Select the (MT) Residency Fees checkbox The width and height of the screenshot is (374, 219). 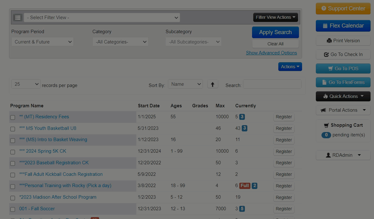click(13, 117)
